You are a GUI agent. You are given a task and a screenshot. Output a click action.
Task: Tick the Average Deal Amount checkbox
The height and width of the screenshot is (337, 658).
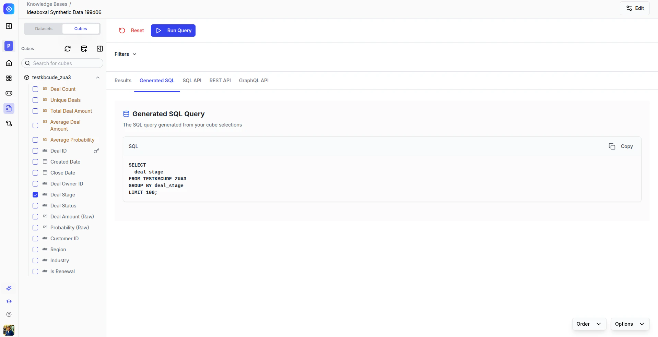35,125
